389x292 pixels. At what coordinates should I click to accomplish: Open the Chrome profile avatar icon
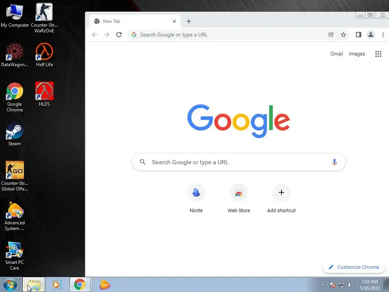pos(371,35)
